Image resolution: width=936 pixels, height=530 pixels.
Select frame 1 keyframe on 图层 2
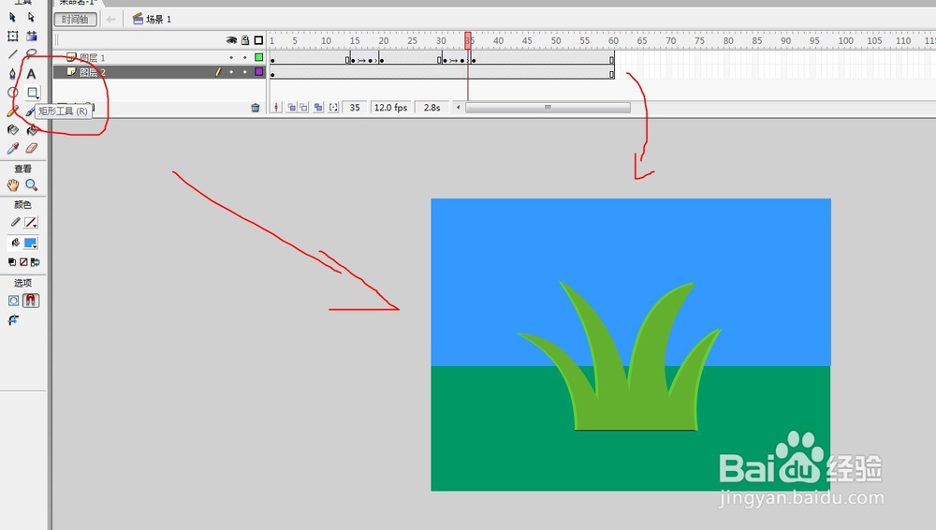(272, 73)
